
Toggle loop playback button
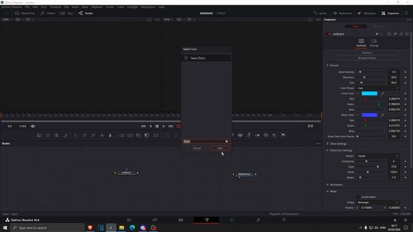(179, 126)
